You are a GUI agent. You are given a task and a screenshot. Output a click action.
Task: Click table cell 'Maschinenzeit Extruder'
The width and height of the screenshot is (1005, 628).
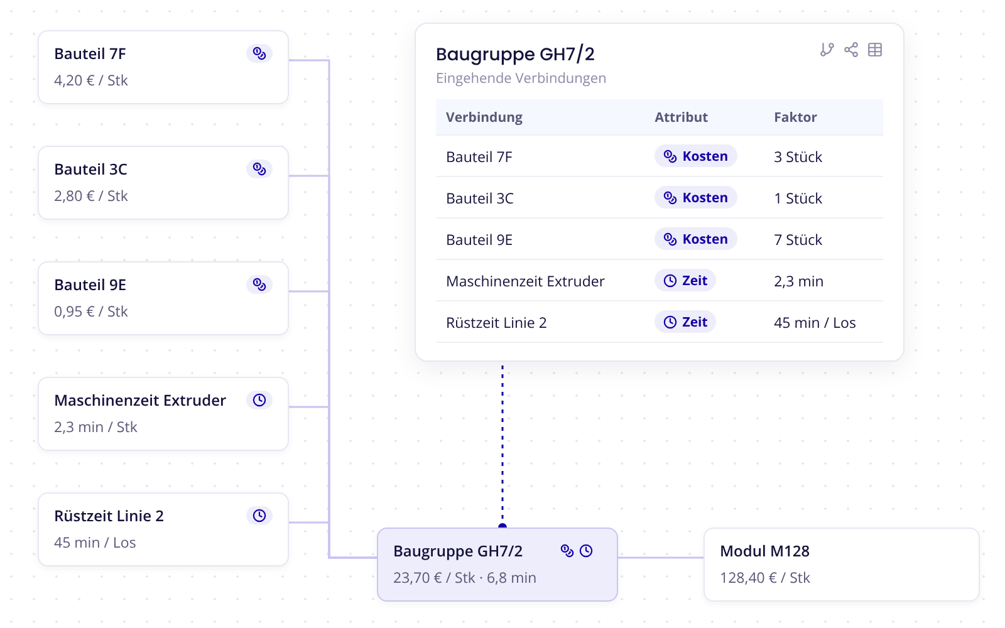point(525,281)
